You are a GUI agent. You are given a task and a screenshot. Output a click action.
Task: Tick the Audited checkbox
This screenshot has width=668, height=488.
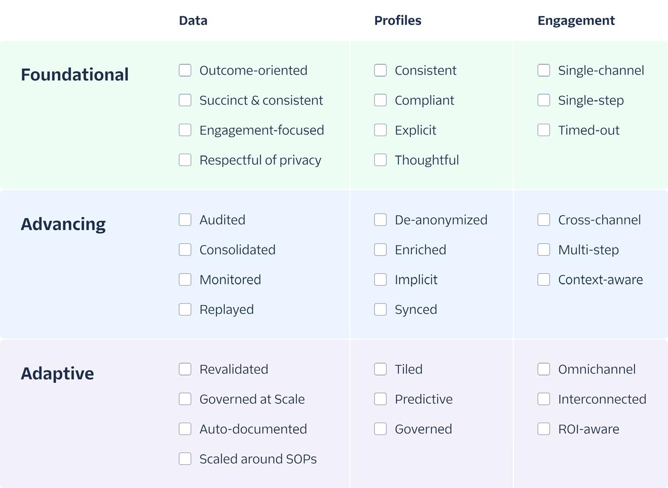pos(185,220)
